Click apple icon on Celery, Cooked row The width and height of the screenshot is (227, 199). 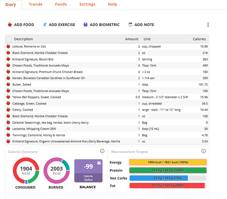click(8, 110)
